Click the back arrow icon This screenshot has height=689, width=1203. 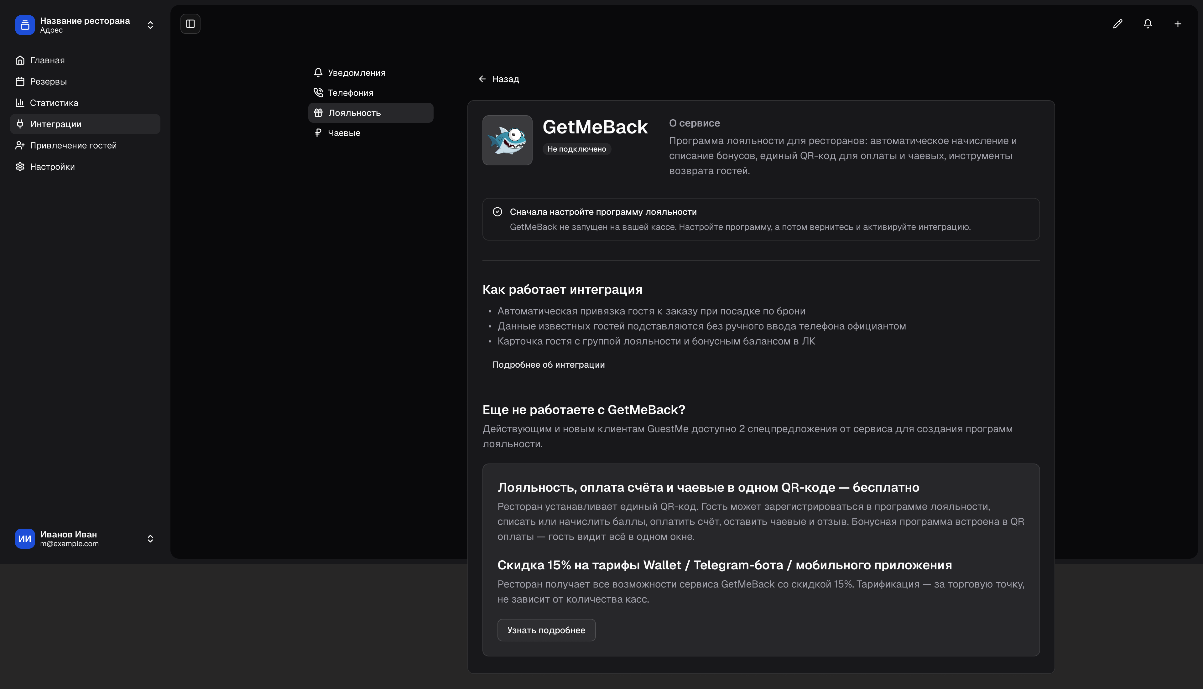pos(482,79)
